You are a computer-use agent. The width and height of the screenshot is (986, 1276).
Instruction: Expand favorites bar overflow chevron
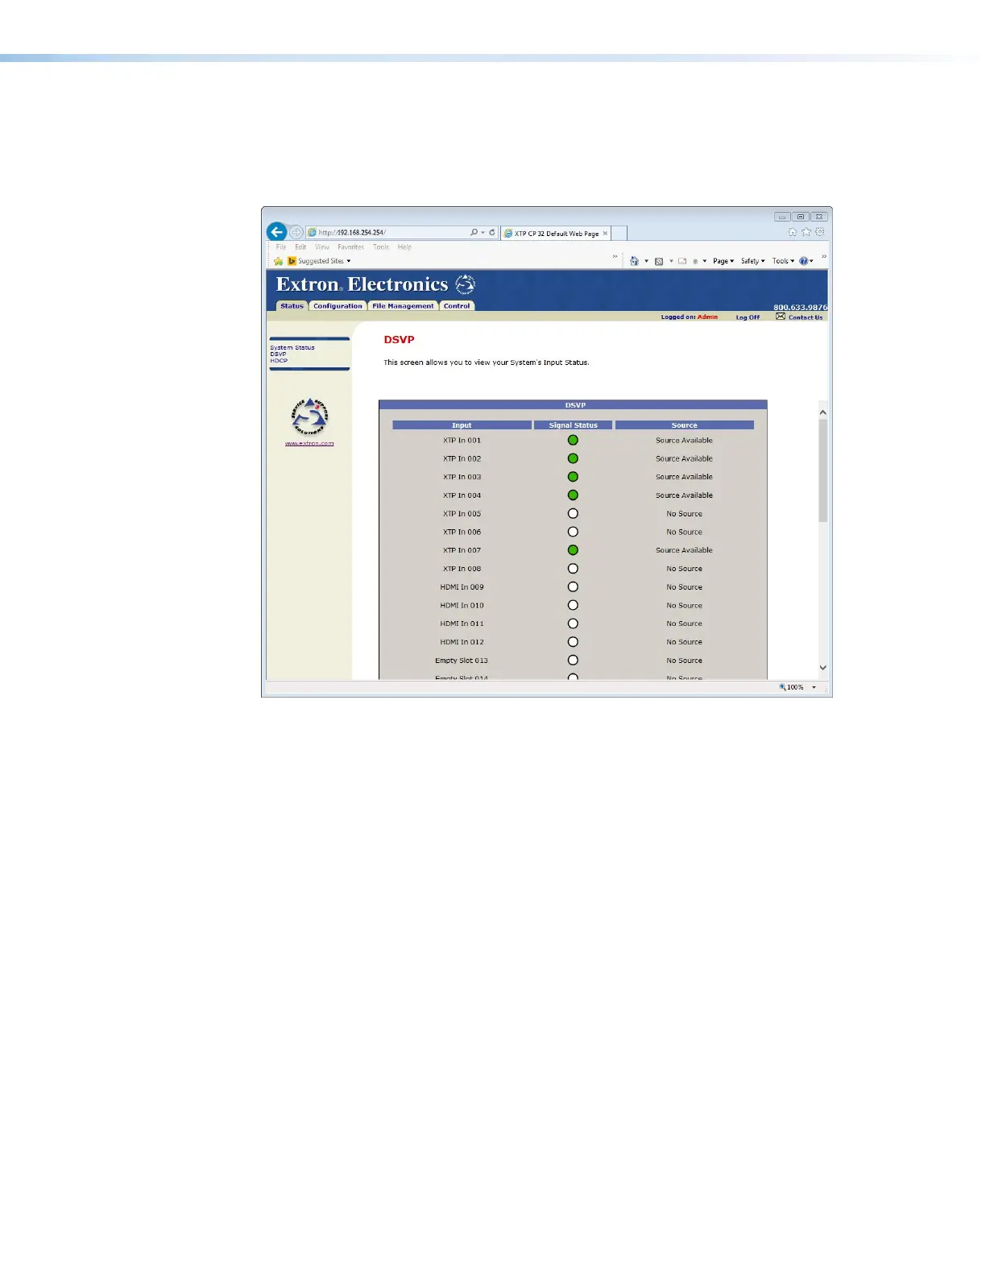[x=615, y=257]
